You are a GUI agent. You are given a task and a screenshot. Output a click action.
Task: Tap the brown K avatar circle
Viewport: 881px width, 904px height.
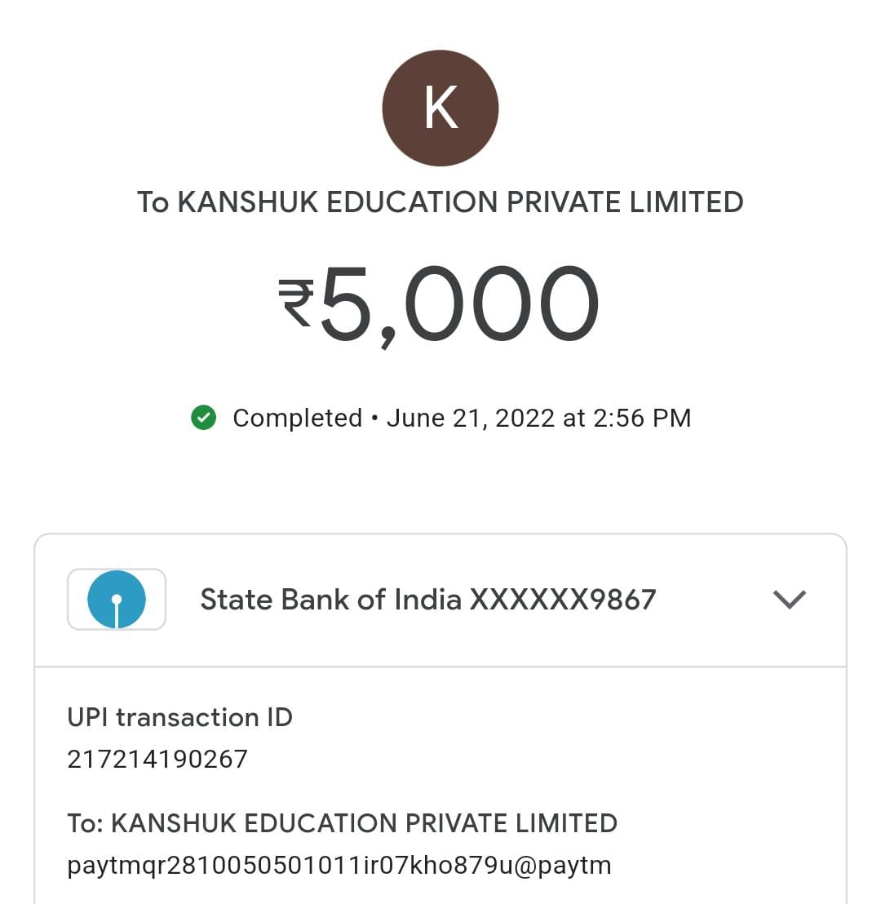(440, 108)
